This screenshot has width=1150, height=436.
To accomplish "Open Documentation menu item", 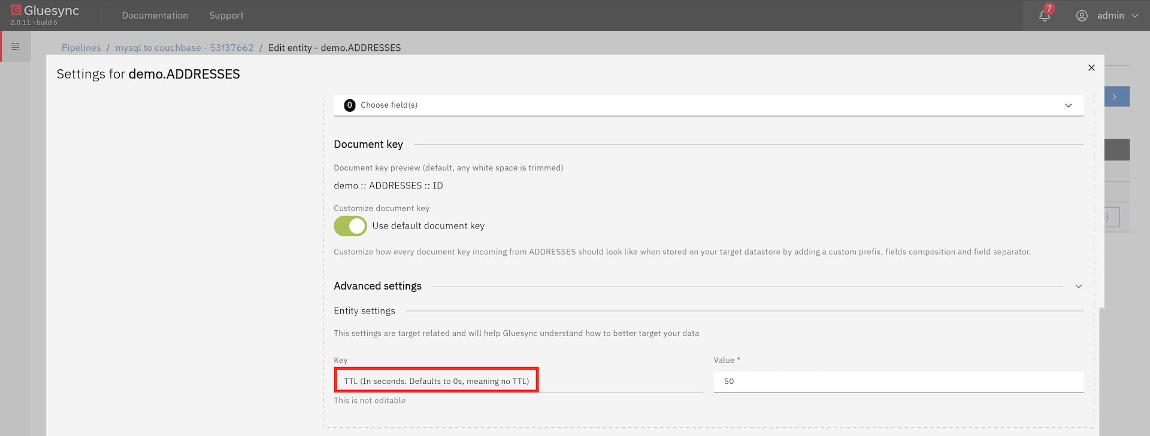I will click(155, 16).
